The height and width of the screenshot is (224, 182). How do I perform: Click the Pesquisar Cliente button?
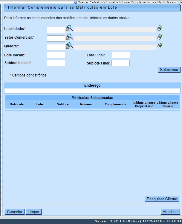pyautogui.click(x=162, y=199)
